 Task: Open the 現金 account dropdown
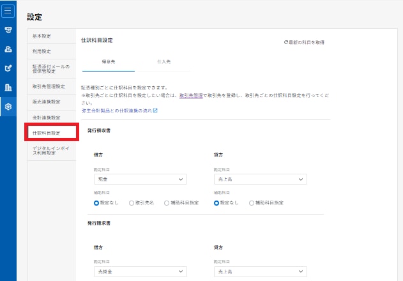[140, 180]
